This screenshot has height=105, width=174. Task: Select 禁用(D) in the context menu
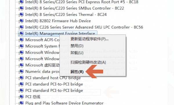point(77,46)
